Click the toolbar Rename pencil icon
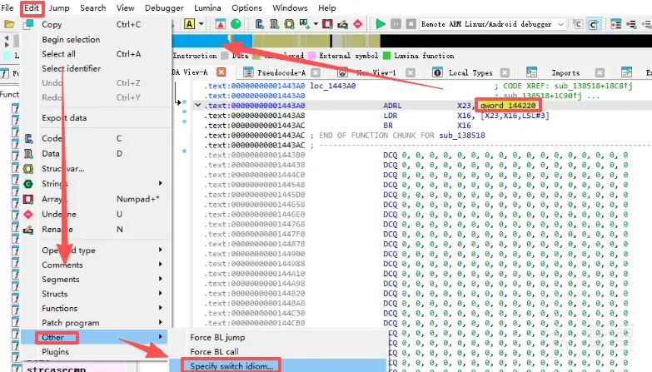Viewport: 652px width, 372px height. tap(342, 24)
